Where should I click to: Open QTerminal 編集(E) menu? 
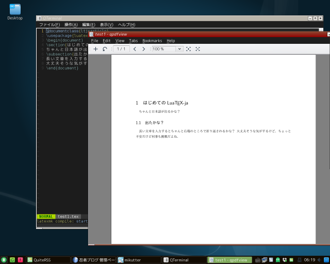89,25
